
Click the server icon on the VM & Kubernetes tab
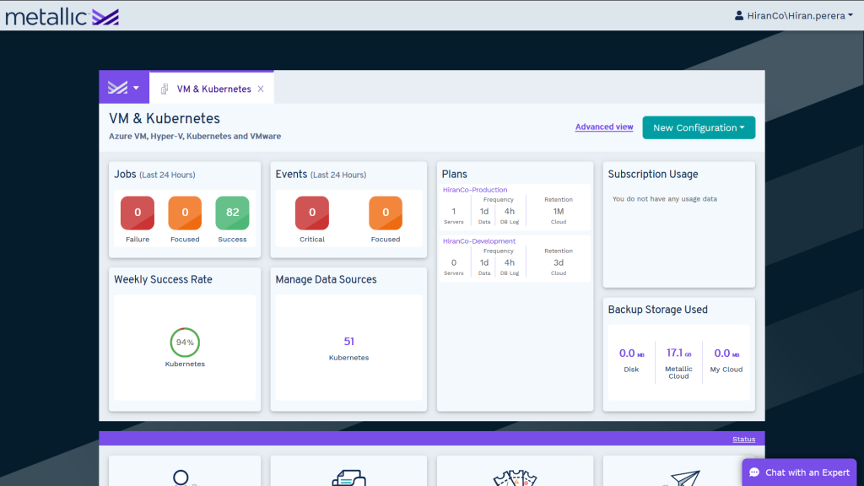coord(165,89)
